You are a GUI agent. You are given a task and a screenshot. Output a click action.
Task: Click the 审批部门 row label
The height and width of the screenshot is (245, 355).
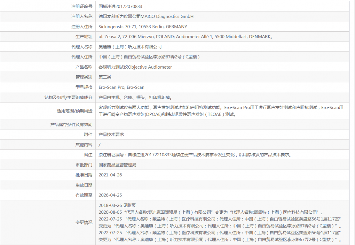pos(84,165)
